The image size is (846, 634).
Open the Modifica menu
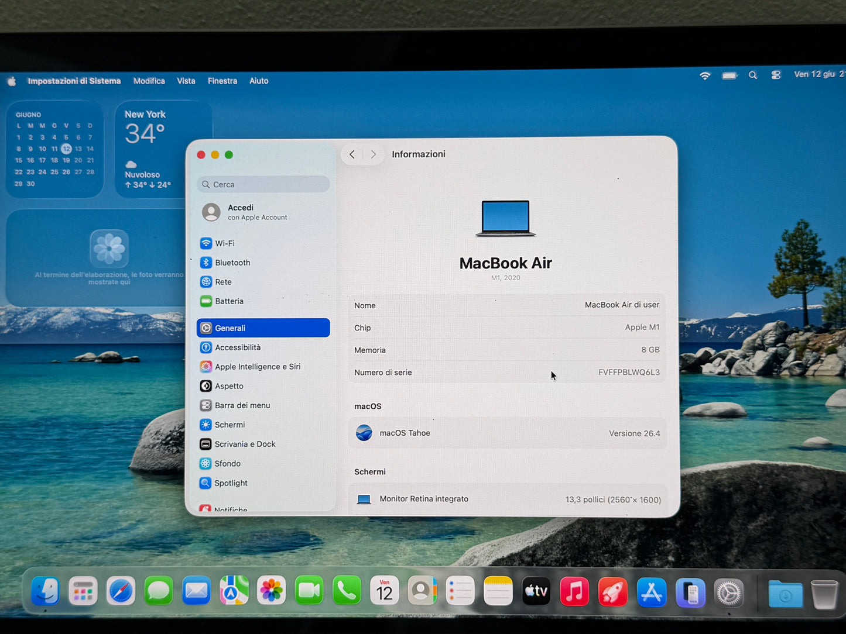click(149, 81)
